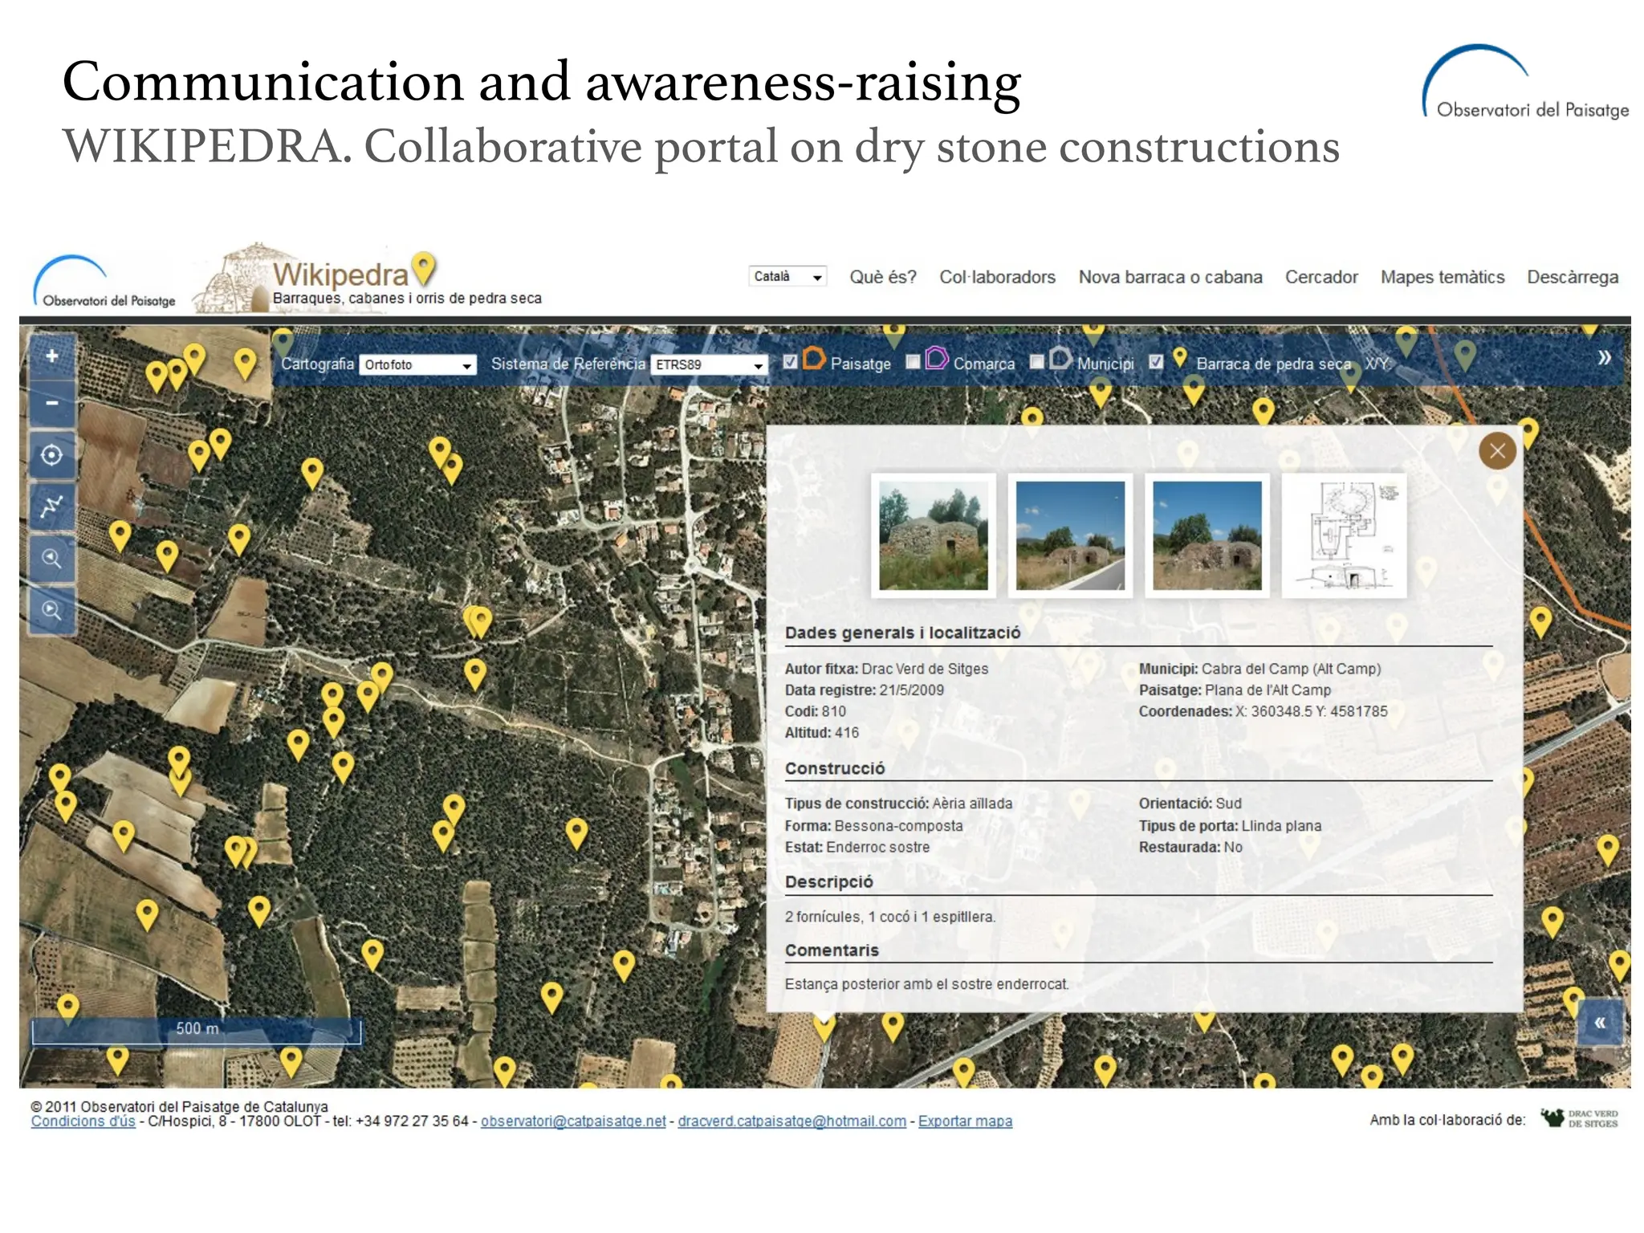Toggle the Paisatge layer checkbox
The height and width of the screenshot is (1233, 1644).
click(x=790, y=361)
